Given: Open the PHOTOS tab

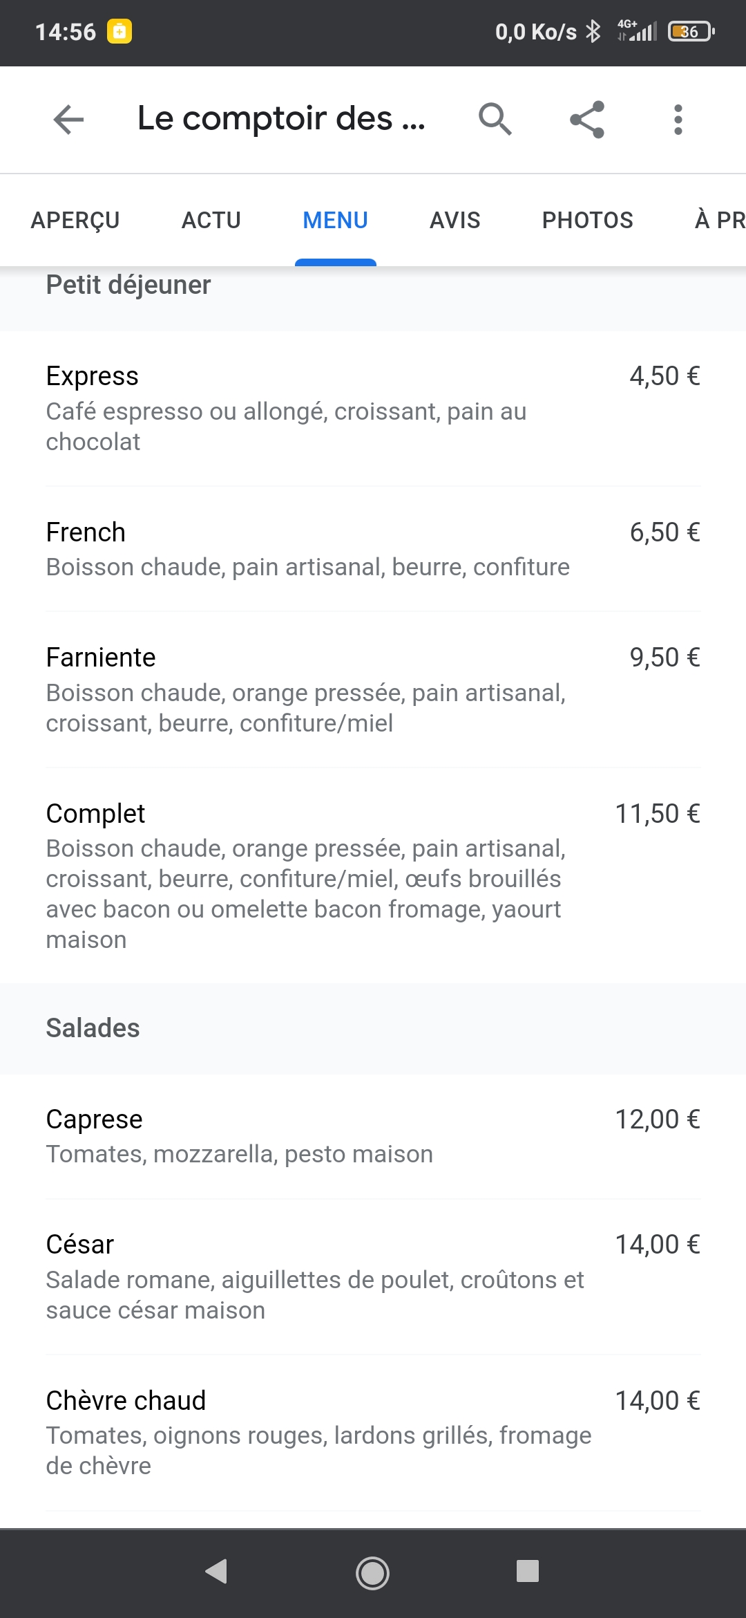Looking at the screenshot, I should click(587, 220).
